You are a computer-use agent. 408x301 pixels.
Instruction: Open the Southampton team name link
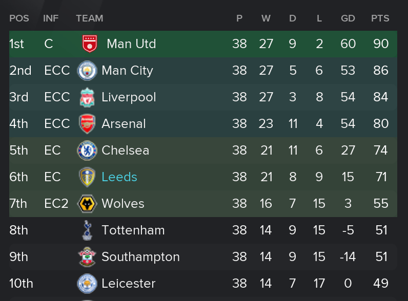(140, 257)
